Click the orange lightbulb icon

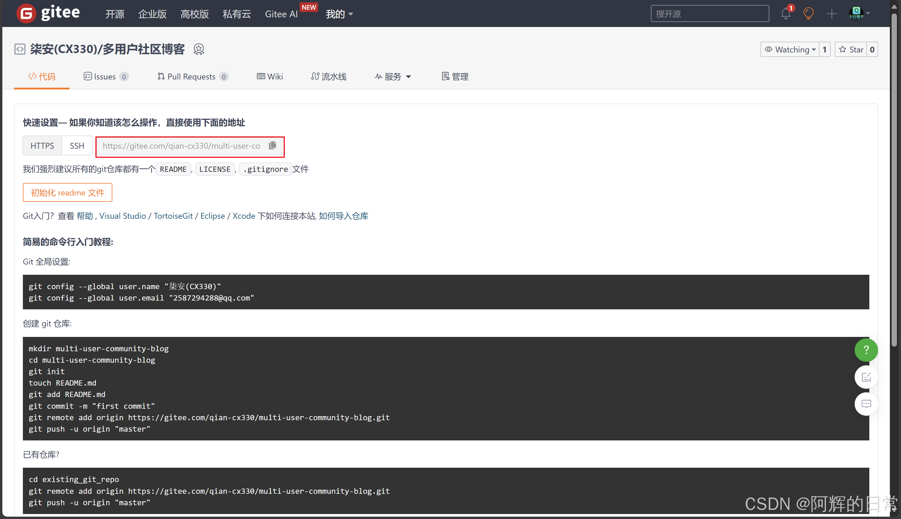pos(808,13)
